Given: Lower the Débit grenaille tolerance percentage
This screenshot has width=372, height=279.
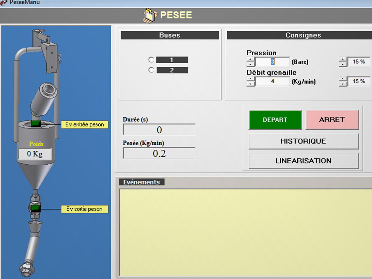Looking at the screenshot, I should click(343, 84).
